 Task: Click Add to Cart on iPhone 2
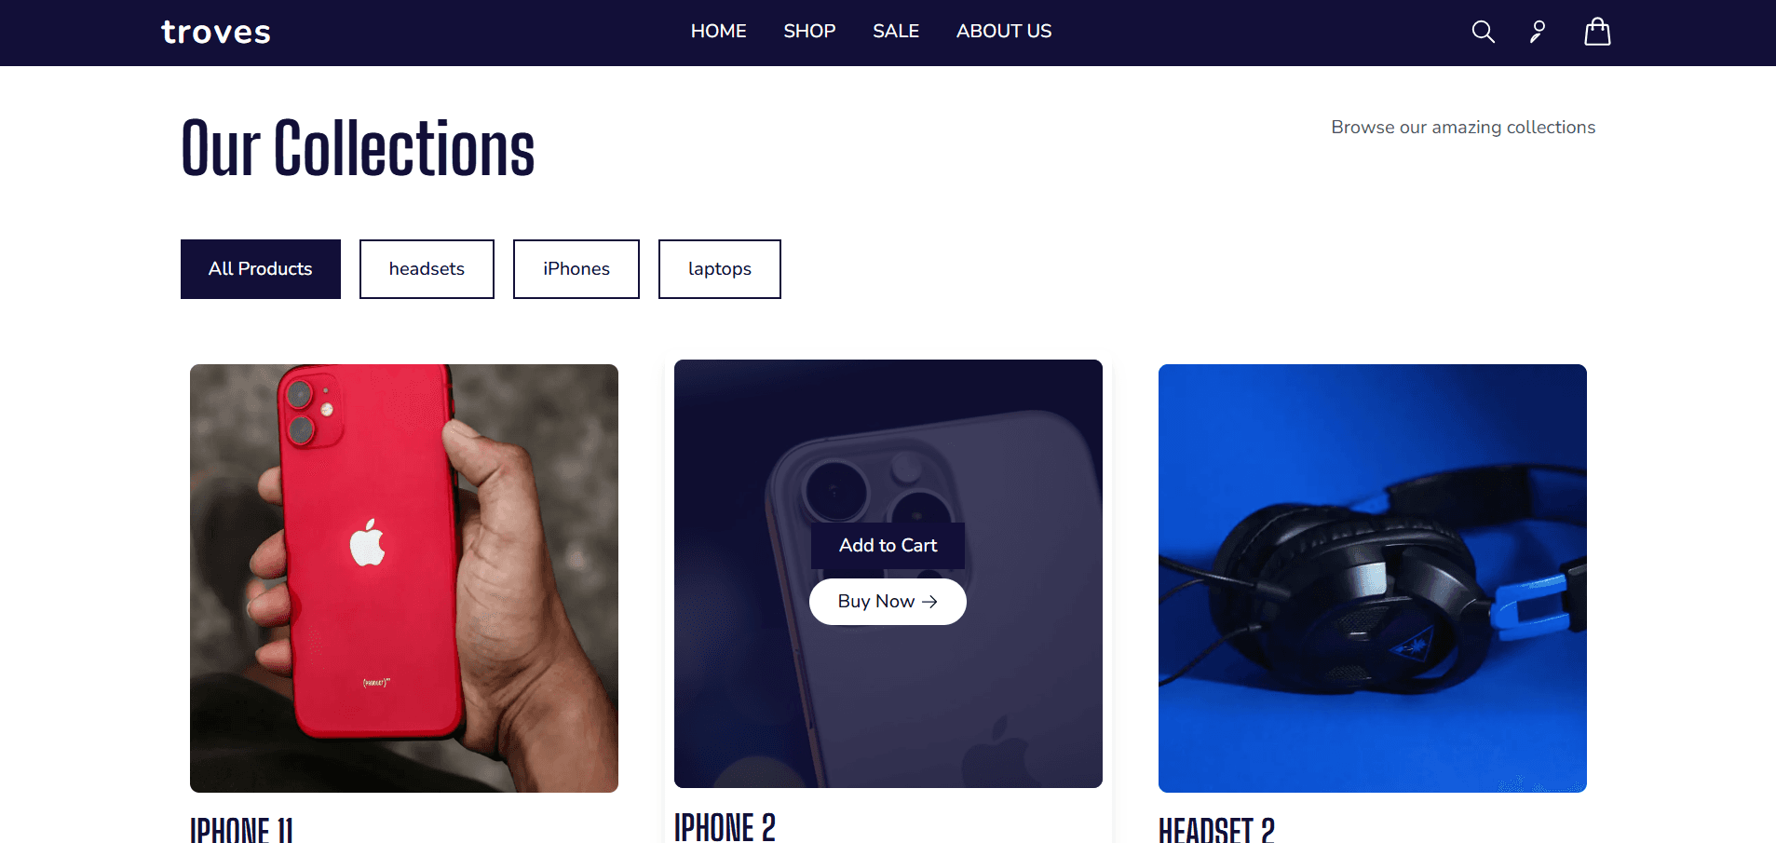[x=888, y=546]
